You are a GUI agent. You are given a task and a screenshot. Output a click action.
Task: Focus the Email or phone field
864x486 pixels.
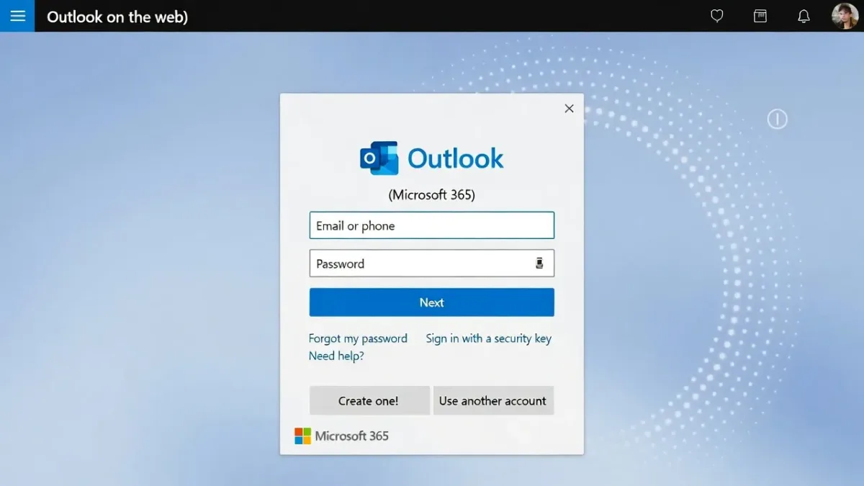pyautogui.click(x=432, y=225)
